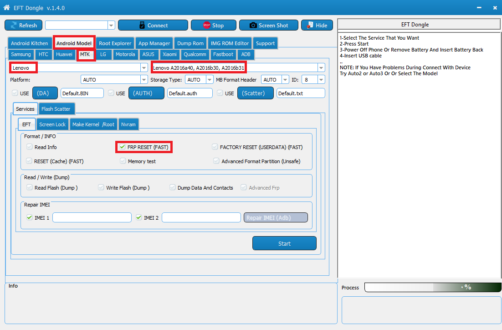Select the LG brand tab
The image size is (502, 330).
pyautogui.click(x=103, y=54)
